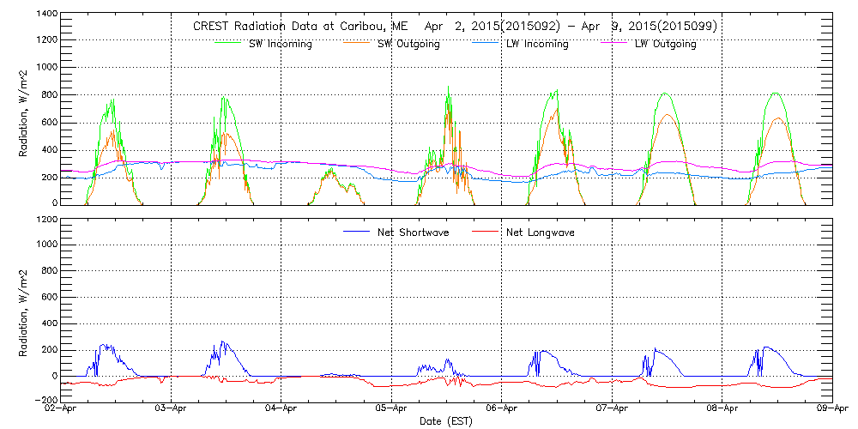858x429 pixels.
Task: Click the 04-Apr date tick label
Action: click(x=281, y=409)
